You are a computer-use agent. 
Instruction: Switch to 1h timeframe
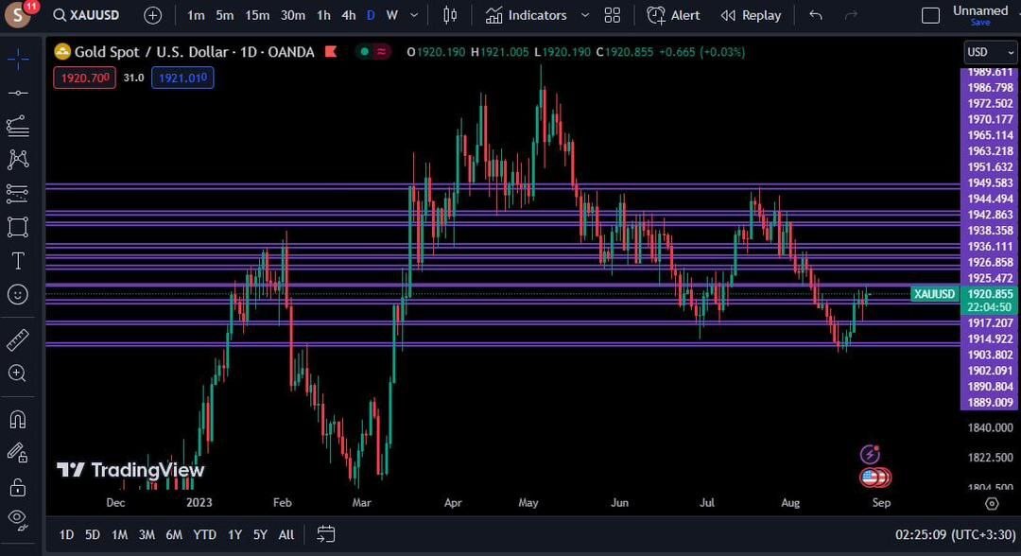point(323,15)
